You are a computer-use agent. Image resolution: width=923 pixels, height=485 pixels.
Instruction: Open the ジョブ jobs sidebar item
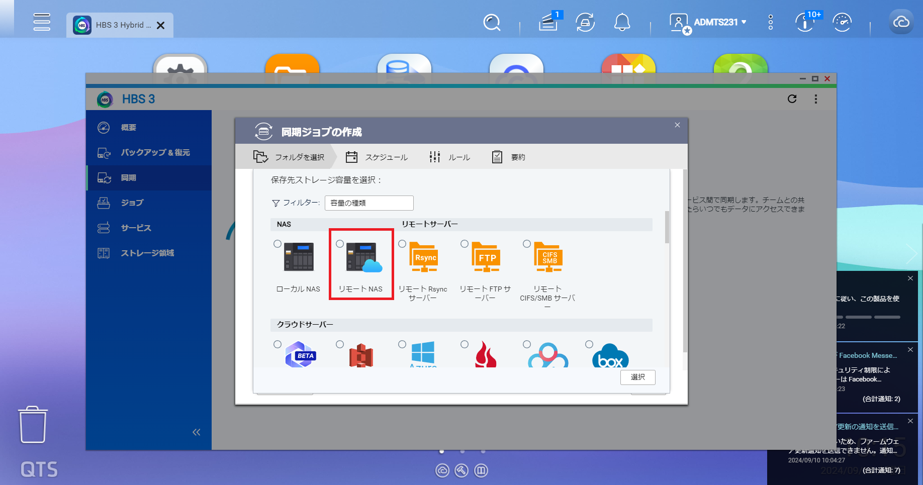[x=149, y=203]
